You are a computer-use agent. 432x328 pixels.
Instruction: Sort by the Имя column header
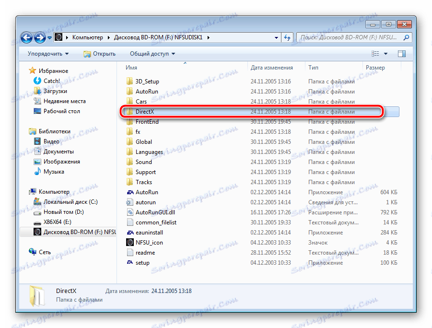(x=131, y=68)
